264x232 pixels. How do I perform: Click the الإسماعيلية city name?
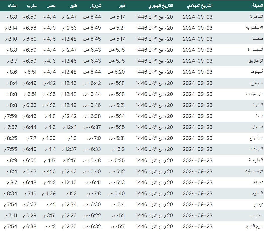(x=254, y=171)
